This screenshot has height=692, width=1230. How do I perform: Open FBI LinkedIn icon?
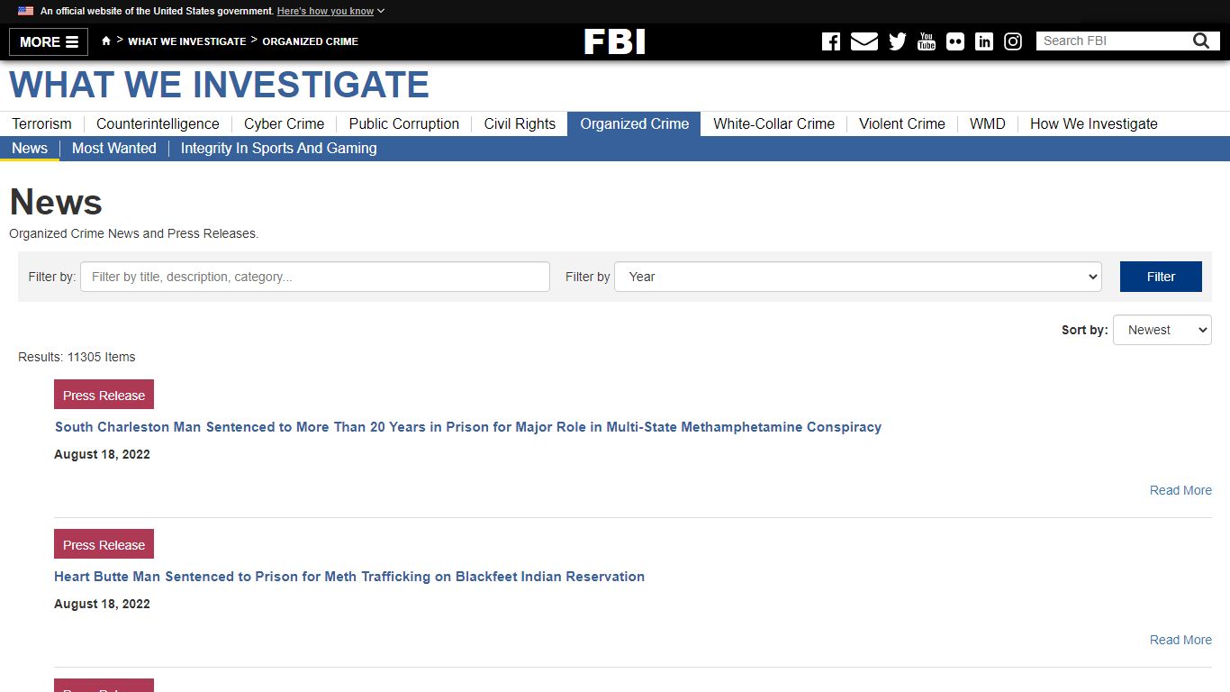click(x=984, y=41)
